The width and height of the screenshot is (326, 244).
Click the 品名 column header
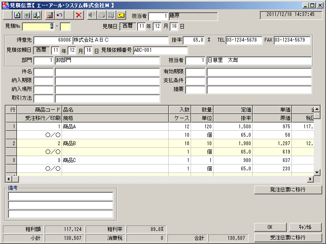(x=115, y=110)
